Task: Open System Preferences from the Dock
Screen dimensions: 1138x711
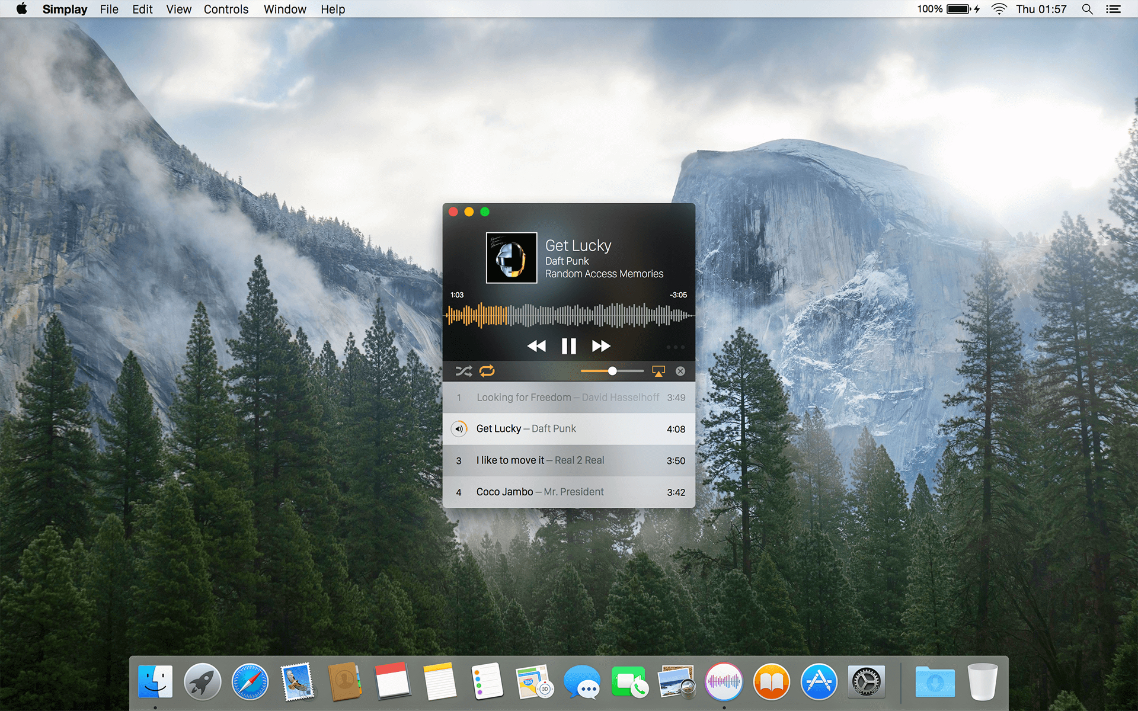Action: [867, 682]
